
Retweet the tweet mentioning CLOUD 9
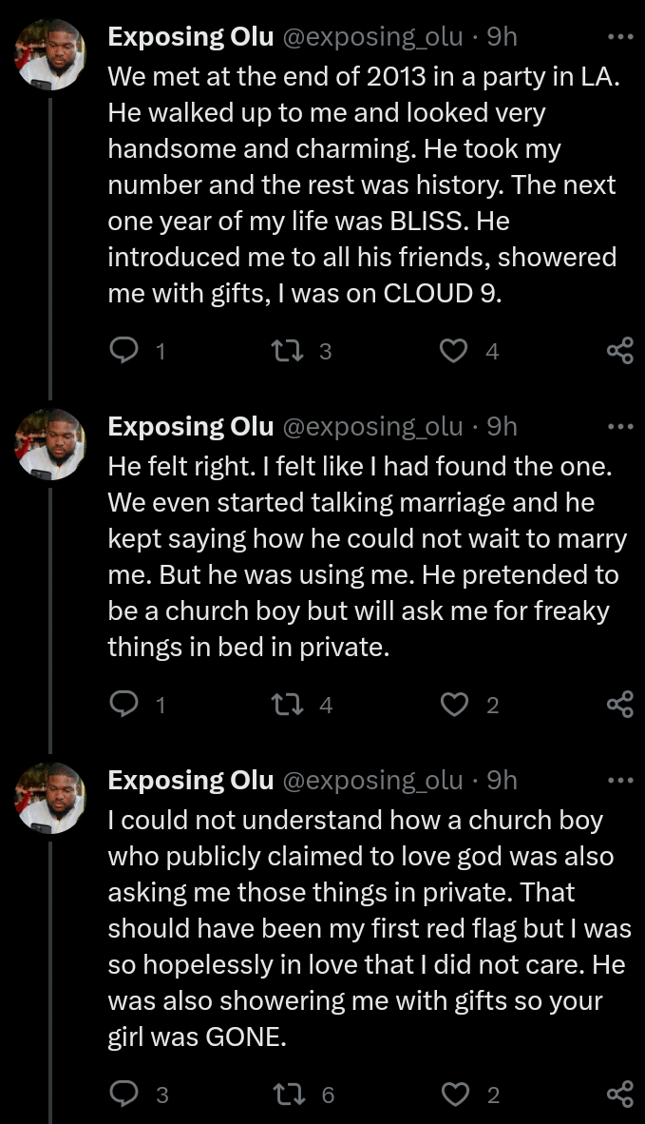click(284, 352)
